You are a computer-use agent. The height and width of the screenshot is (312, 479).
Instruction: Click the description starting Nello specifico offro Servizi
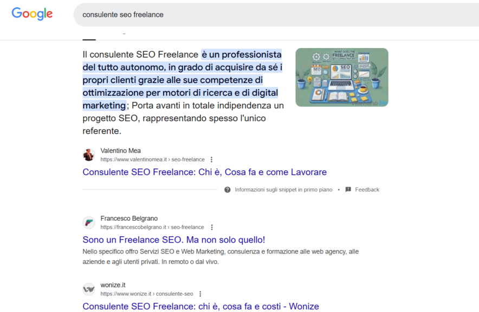click(x=221, y=256)
